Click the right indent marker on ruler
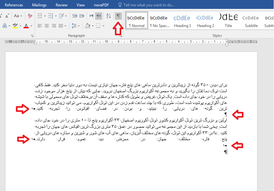Image resolution: width=274 pixels, height=191 pixels. click(227, 43)
